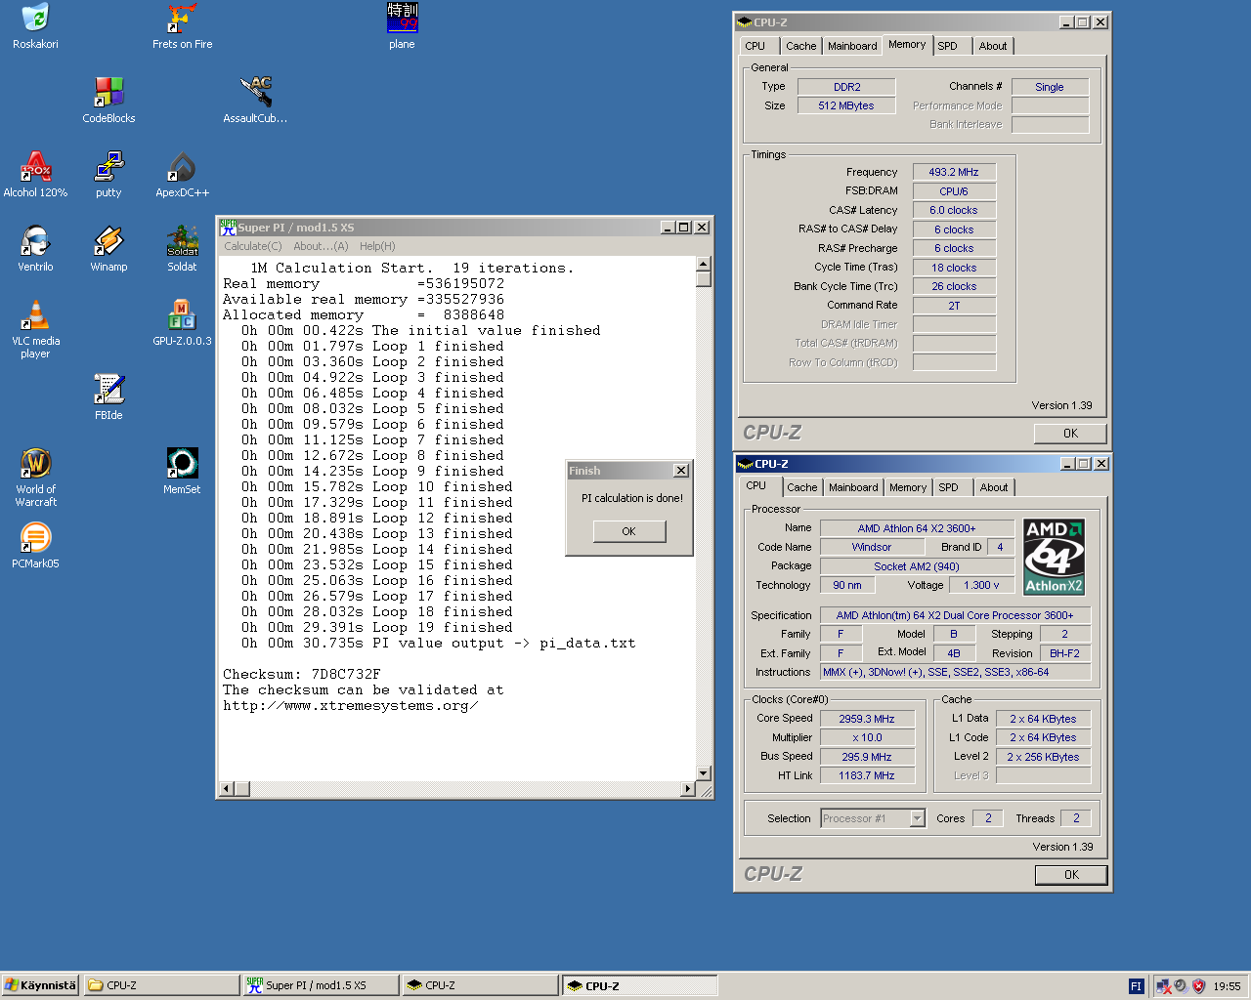Switch to Super PI taskbar button
The width and height of the screenshot is (1251, 1000).
point(321,985)
